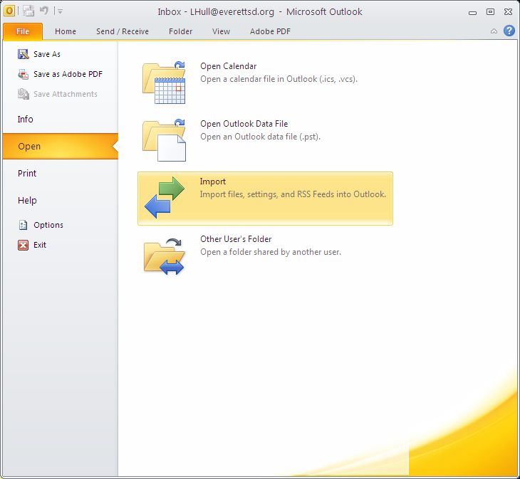Click the Send/Receive All Folders quick access icon
The width and height of the screenshot is (520, 479).
pos(29,11)
